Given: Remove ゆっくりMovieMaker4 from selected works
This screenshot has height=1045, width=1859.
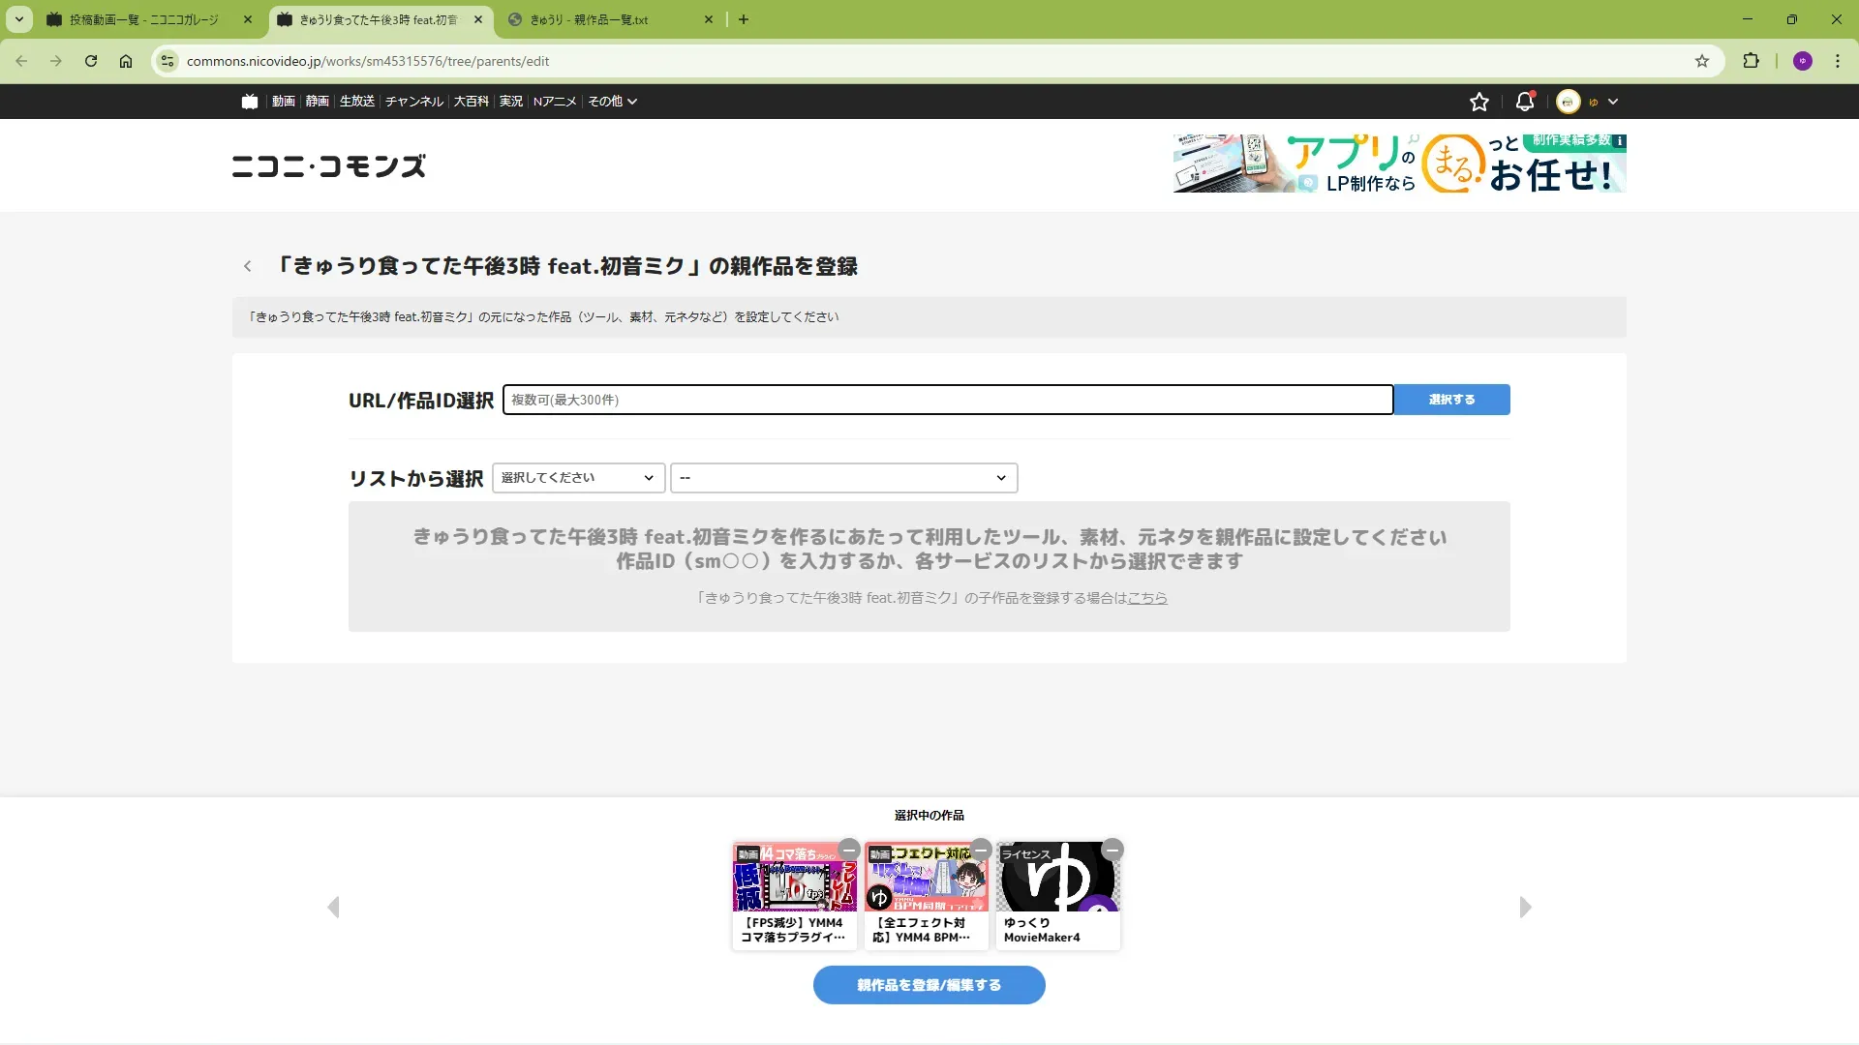Looking at the screenshot, I should 1112,850.
